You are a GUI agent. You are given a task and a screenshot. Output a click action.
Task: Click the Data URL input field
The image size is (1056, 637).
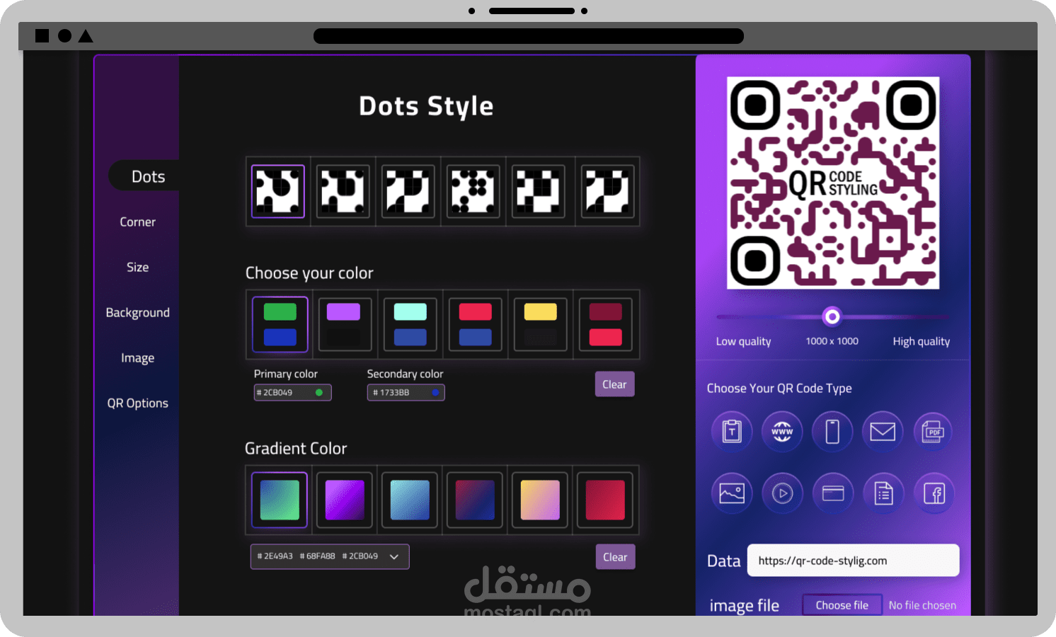click(854, 561)
